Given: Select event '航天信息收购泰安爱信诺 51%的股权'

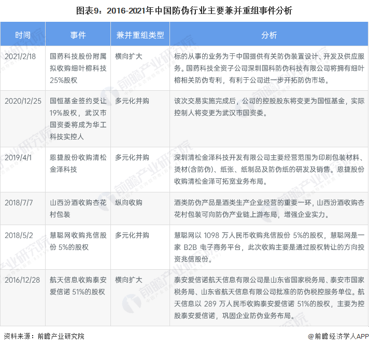Looking at the screenshot, I should coord(78,286).
